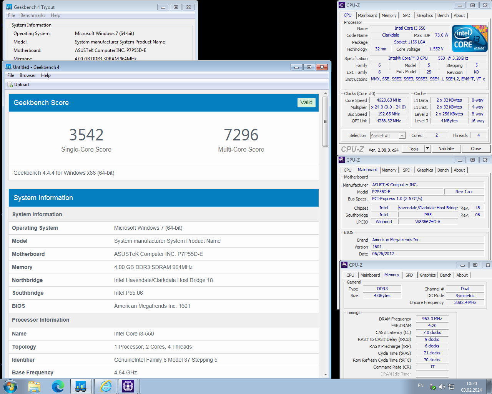
Task: Click scrollbar up arrow in Geekbench results
Action: click(326, 93)
